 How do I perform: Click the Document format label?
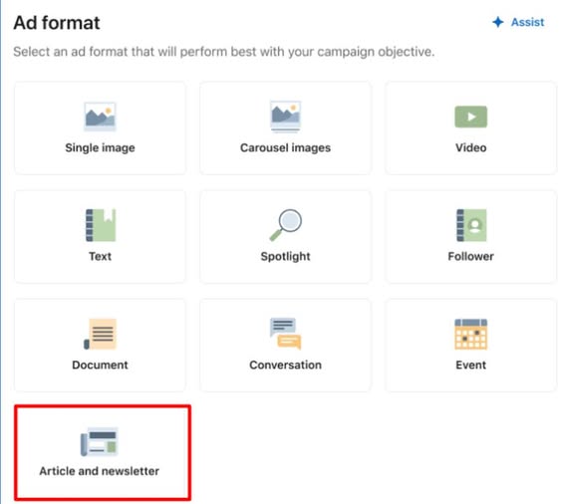100,365
